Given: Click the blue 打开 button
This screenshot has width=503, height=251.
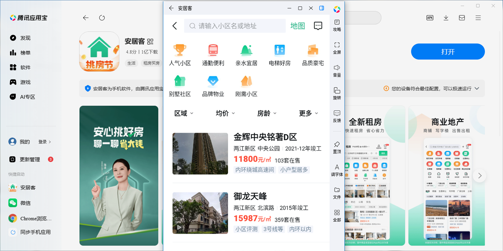Looking at the screenshot, I should [448, 52].
